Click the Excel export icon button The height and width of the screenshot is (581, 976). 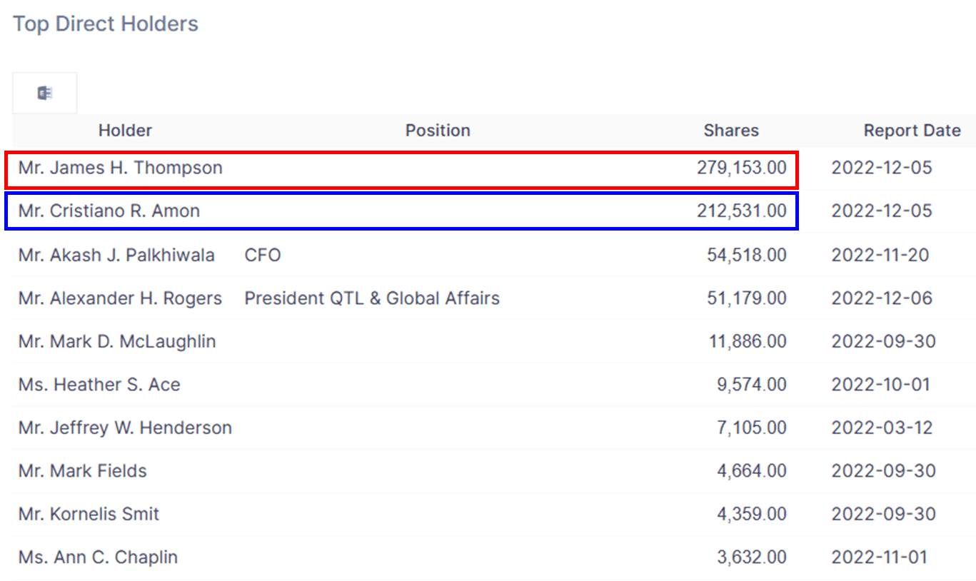click(x=44, y=93)
